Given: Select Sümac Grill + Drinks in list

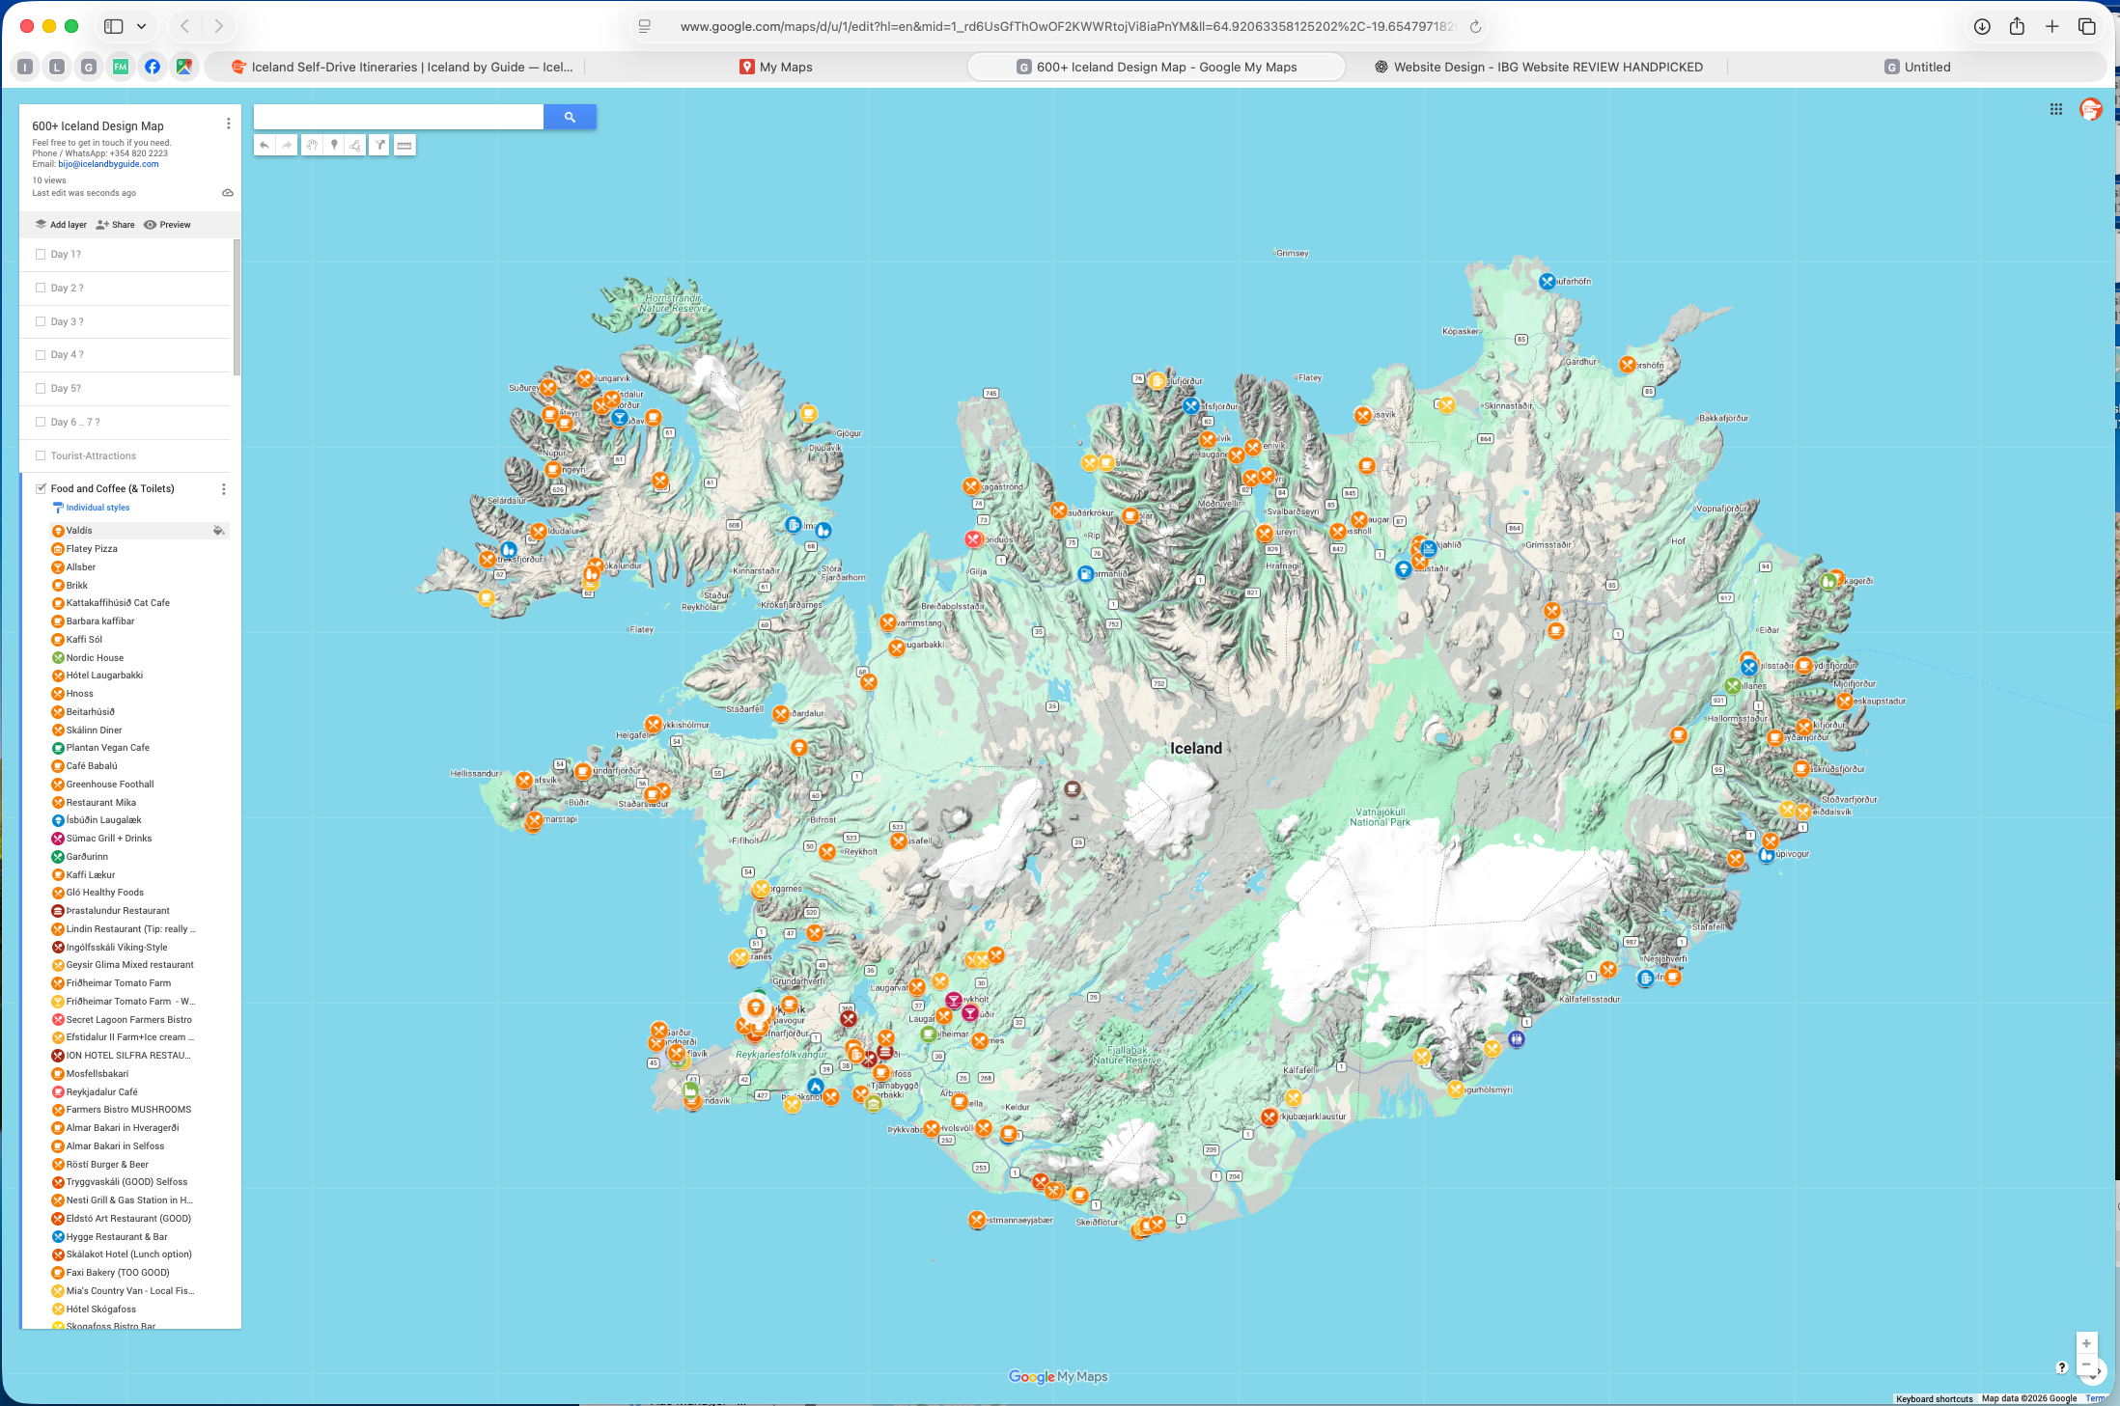Looking at the screenshot, I should (x=109, y=839).
